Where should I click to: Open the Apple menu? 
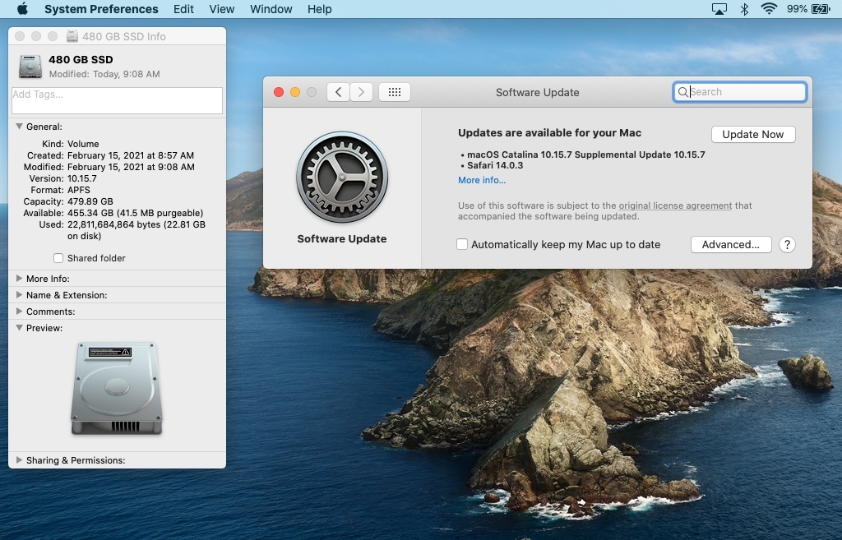(22, 9)
